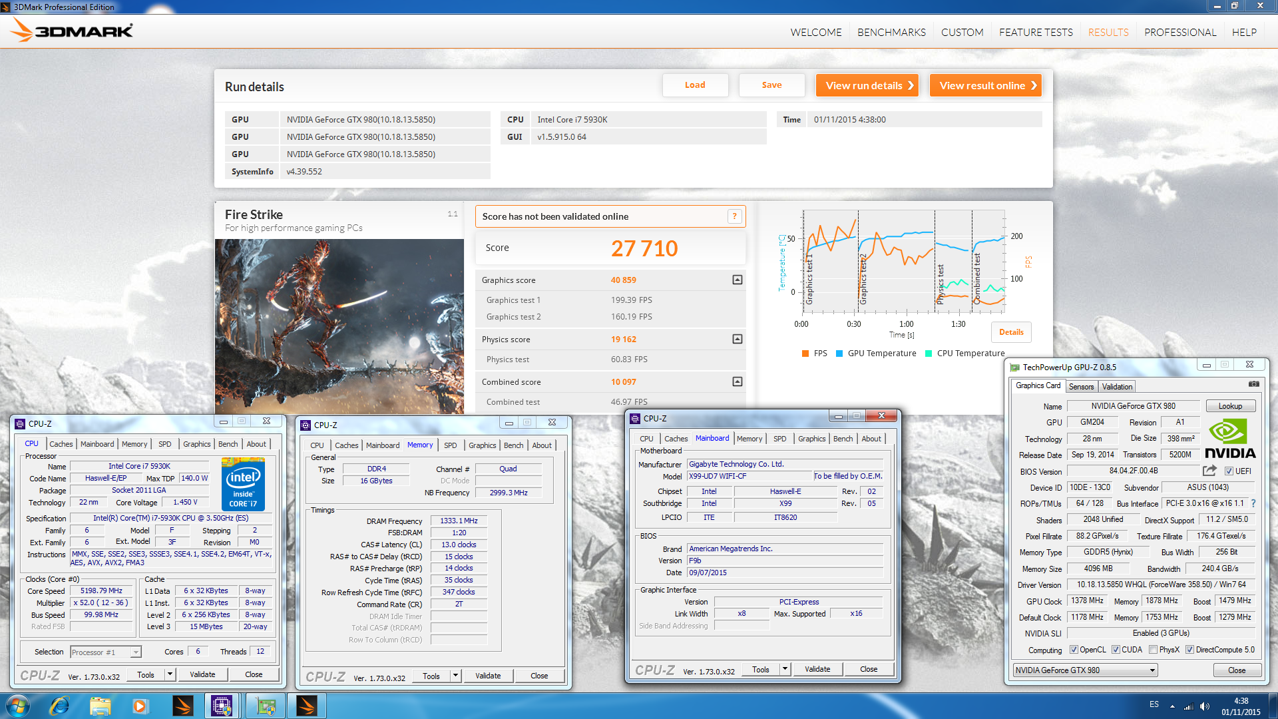
Task: Click the NVIDIA logo in GPU-Z
Action: [1229, 439]
